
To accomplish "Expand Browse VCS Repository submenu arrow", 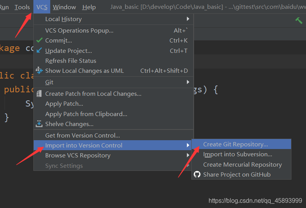I will point(188,155).
